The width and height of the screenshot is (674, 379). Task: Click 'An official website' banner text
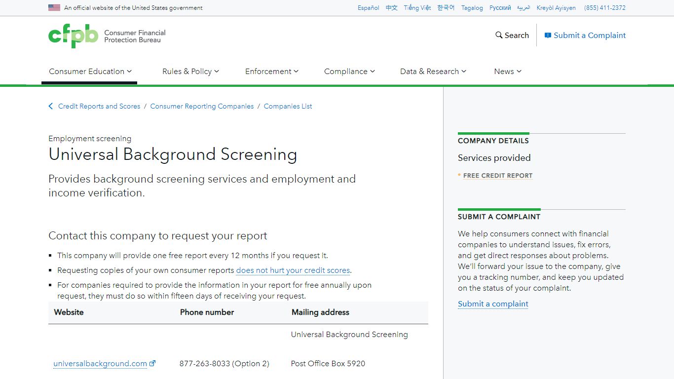point(133,8)
